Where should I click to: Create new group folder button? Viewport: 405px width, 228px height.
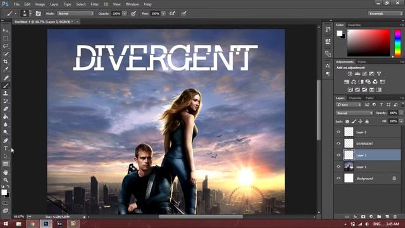[x=379, y=217]
